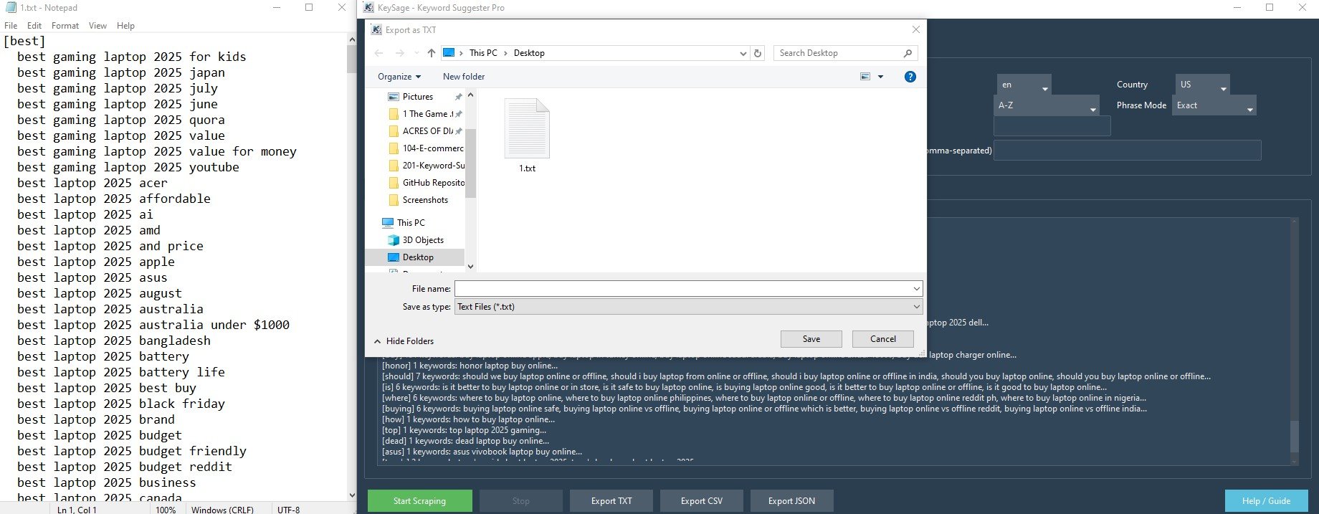1319x514 pixels.
Task: Click 'best laptop 2025 apple' line in Notepad
Action: [x=96, y=262]
